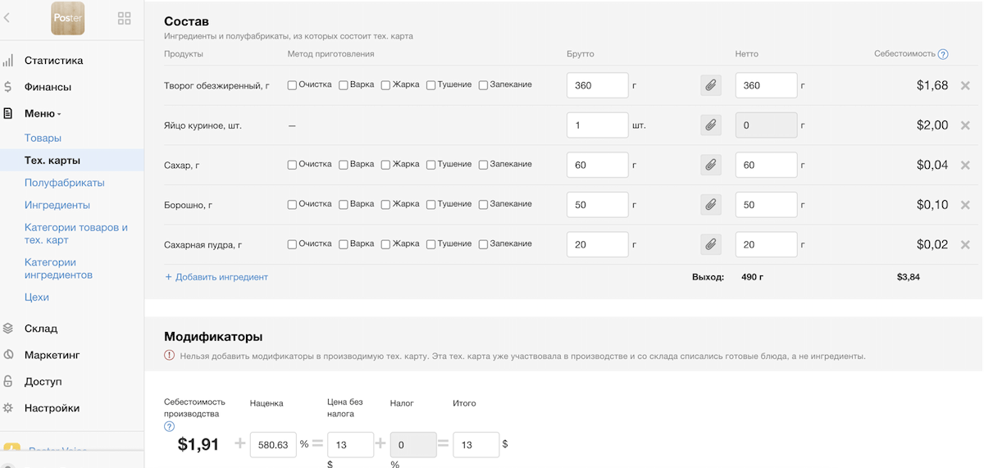984x468 pixels.
Task: Click the help icon next to Себестоимость
Action: (x=943, y=54)
